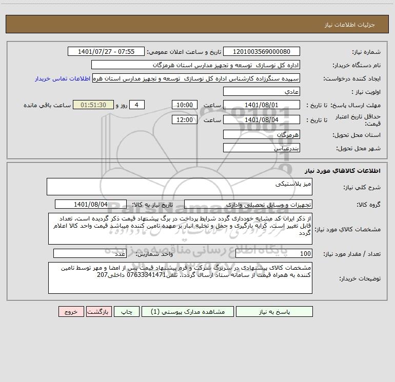Click the counting unit field عدد
395x382 pixels.
coord(90,254)
